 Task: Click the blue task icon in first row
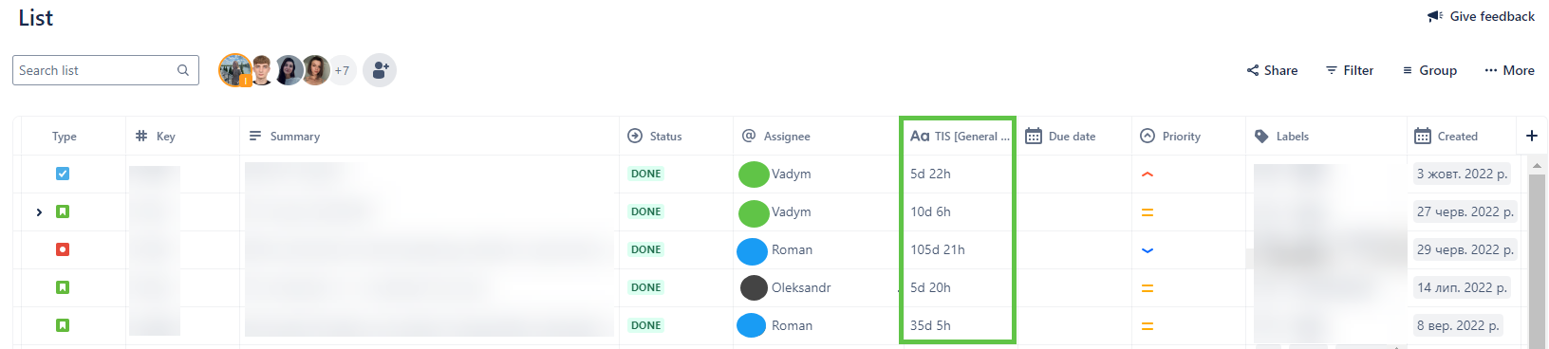pyautogui.click(x=63, y=174)
